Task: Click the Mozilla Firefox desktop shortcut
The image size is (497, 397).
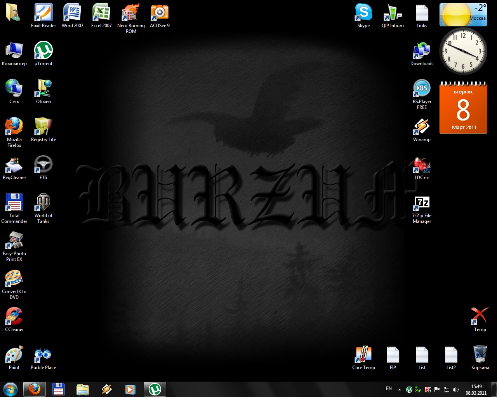Action: pos(14,133)
